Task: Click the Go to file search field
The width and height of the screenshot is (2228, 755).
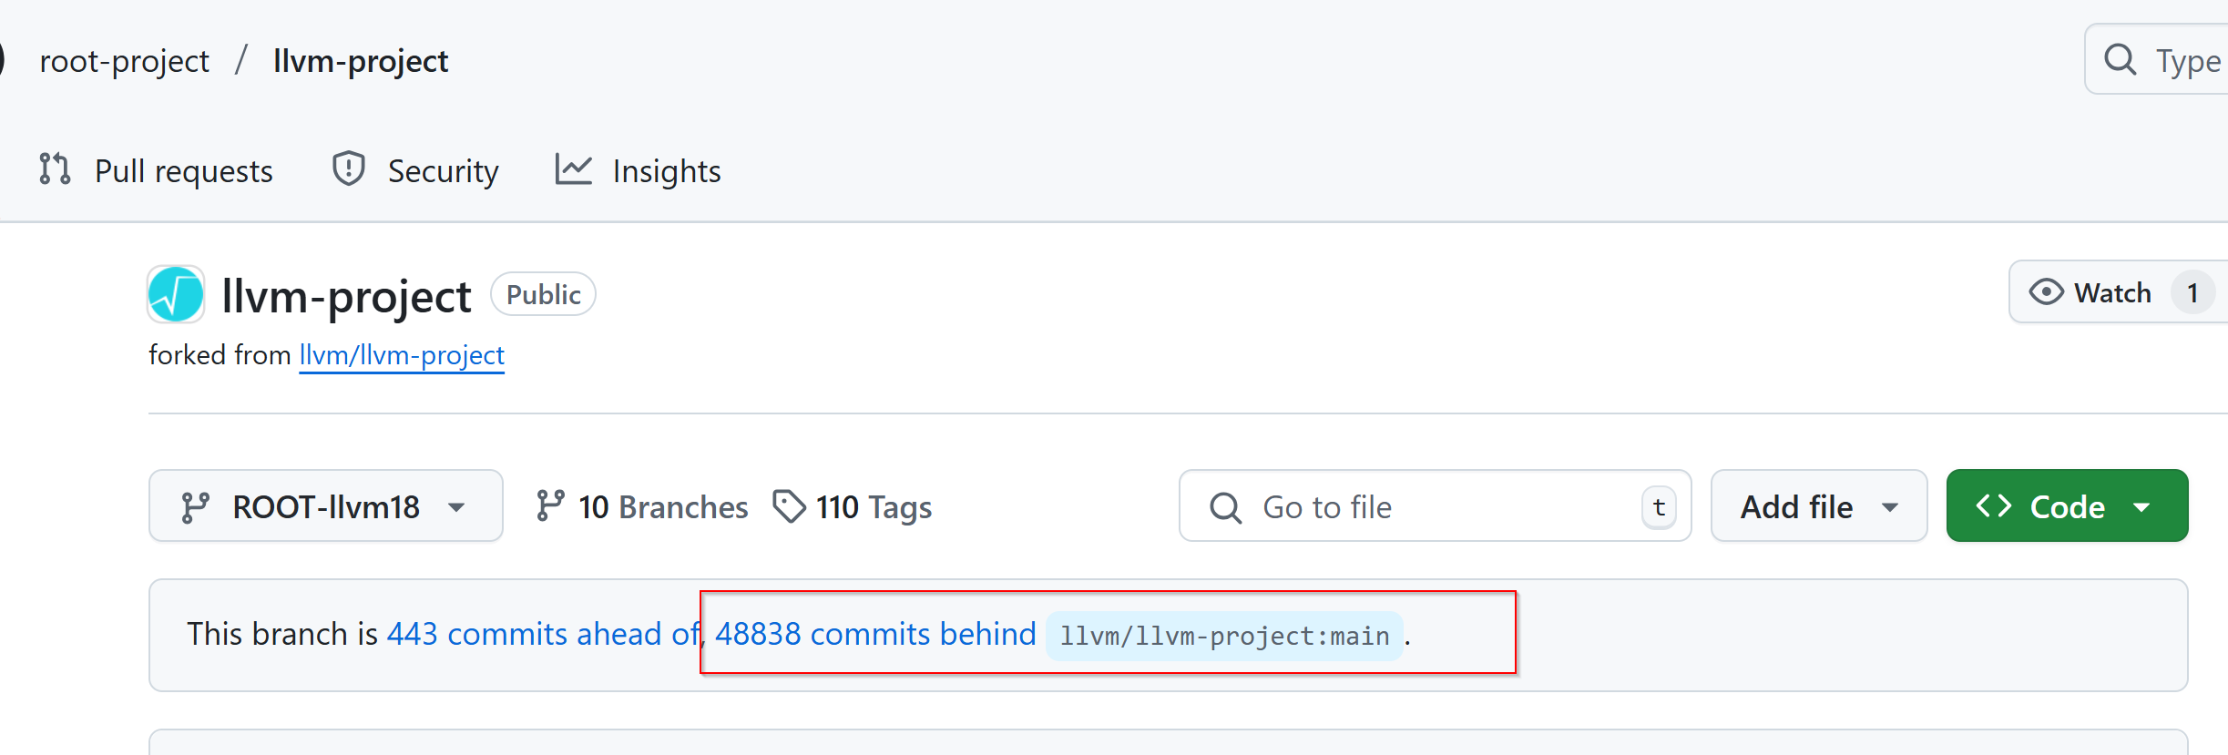Action: pos(1436,506)
